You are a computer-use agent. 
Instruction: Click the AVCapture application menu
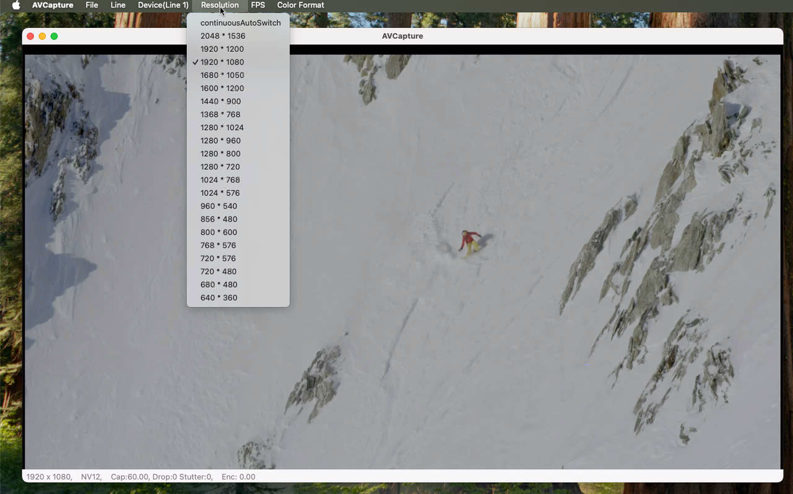pos(53,5)
